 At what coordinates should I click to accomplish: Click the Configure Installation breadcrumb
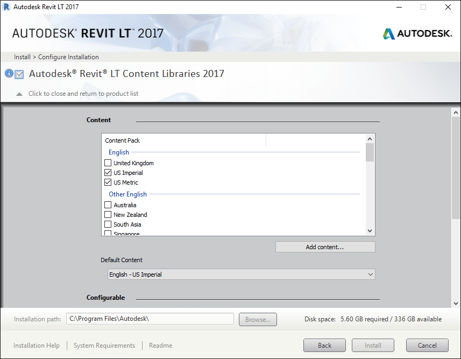(x=68, y=57)
